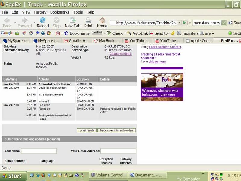Open the Edit menu
Viewport: 241px width, 181px height.
click(15, 12)
